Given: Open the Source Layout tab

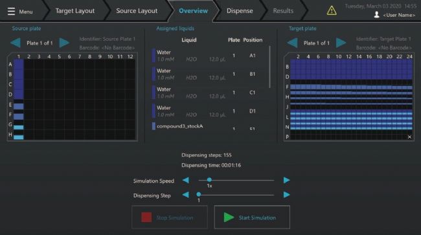Looking at the screenshot, I should [x=137, y=11].
